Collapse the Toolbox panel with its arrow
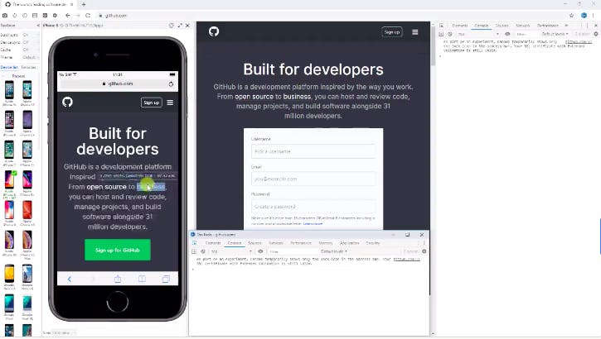 click(38, 26)
